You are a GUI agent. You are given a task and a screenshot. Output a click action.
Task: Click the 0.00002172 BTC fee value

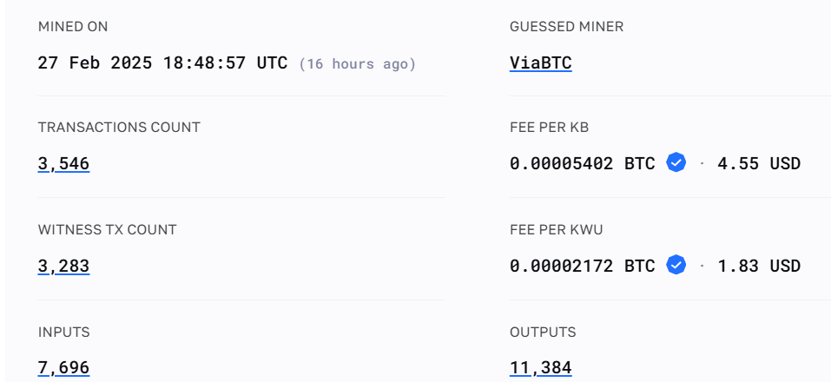pyautogui.click(x=582, y=266)
